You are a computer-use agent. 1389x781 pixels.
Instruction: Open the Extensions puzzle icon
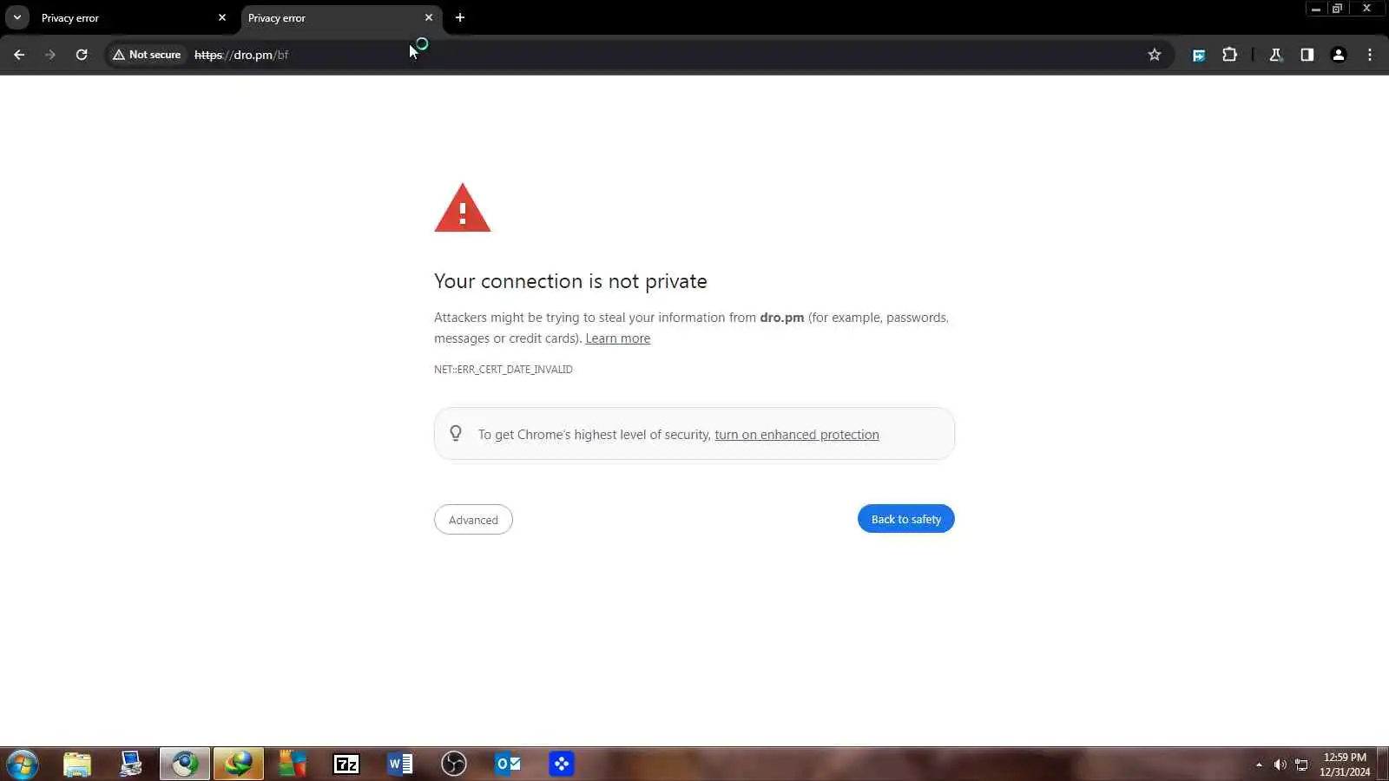pyautogui.click(x=1230, y=55)
